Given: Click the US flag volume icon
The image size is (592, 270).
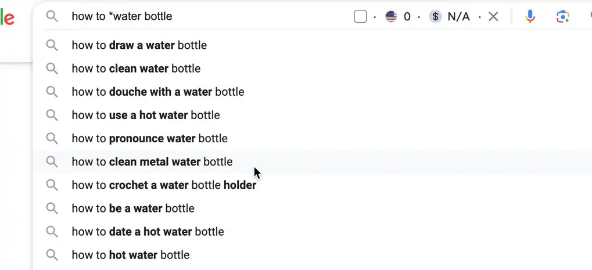Looking at the screenshot, I should pyautogui.click(x=391, y=17).
